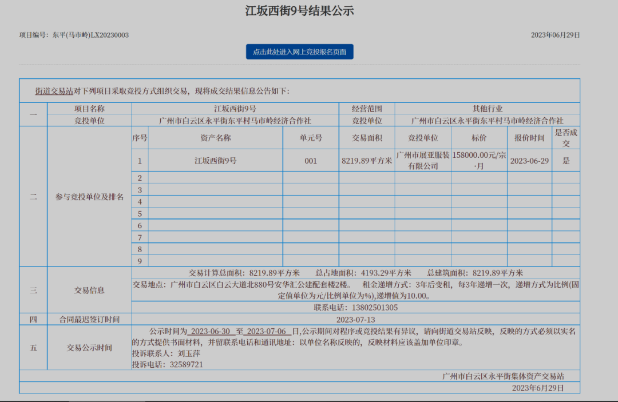Click the 标价 column header
Screen dimensions: 618x402
(480, 138)
